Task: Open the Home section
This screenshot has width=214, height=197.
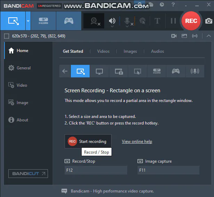Action: (28, 51)
